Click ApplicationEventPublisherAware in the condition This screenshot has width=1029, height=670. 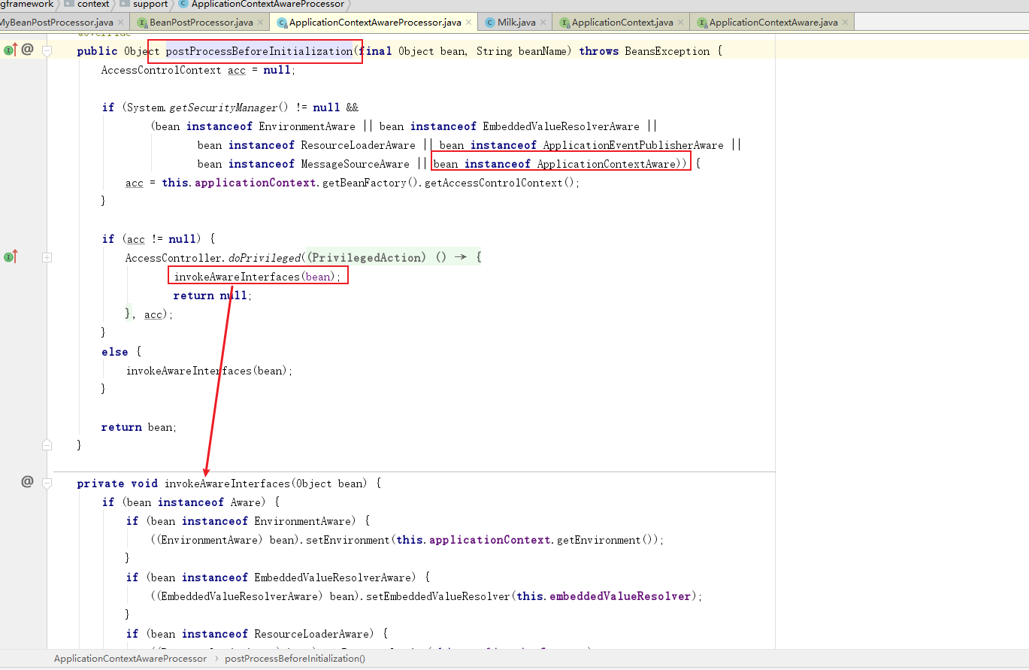point(634,145)
